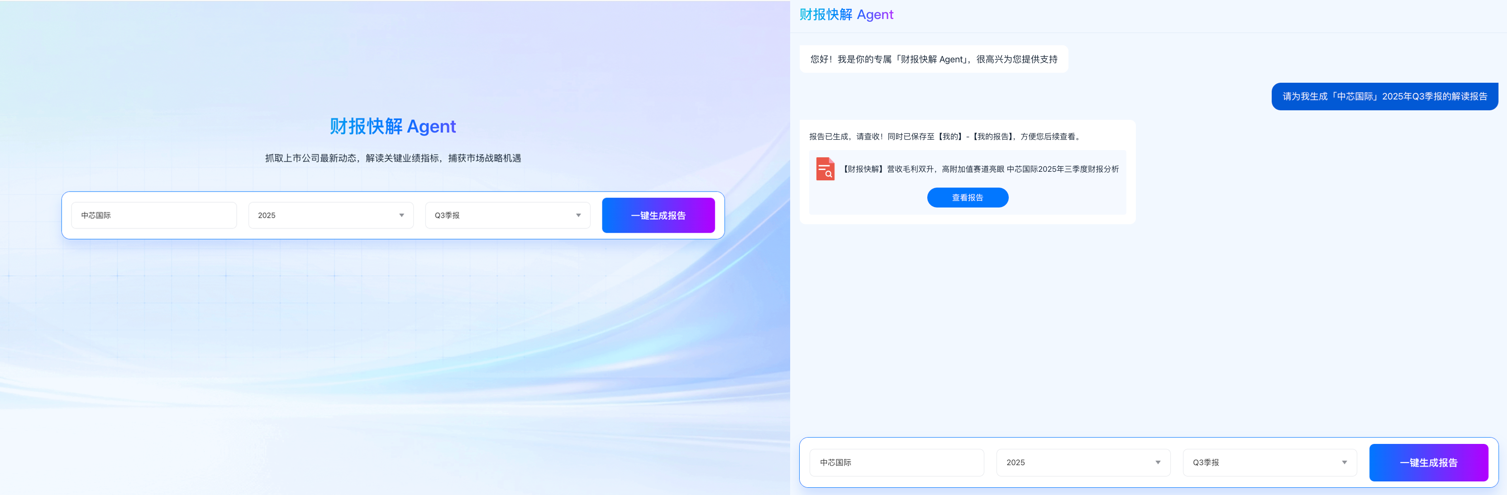This screenshot has width=1507, height=495.
Task: Click the 财报快解 Agent header logo
Action: tap(846, 14)
